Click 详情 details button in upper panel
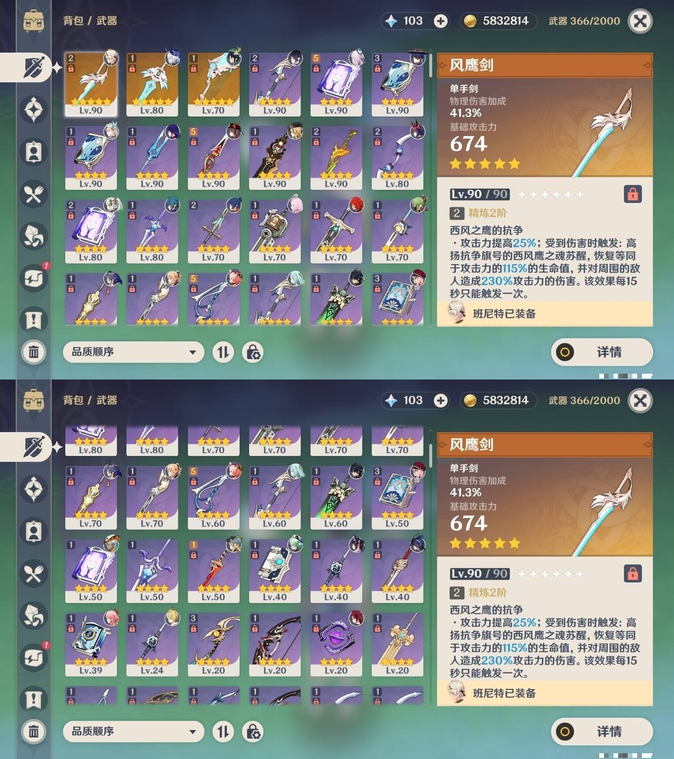The height and width of the screenshot is (759, 674). (x=602, y=352)
